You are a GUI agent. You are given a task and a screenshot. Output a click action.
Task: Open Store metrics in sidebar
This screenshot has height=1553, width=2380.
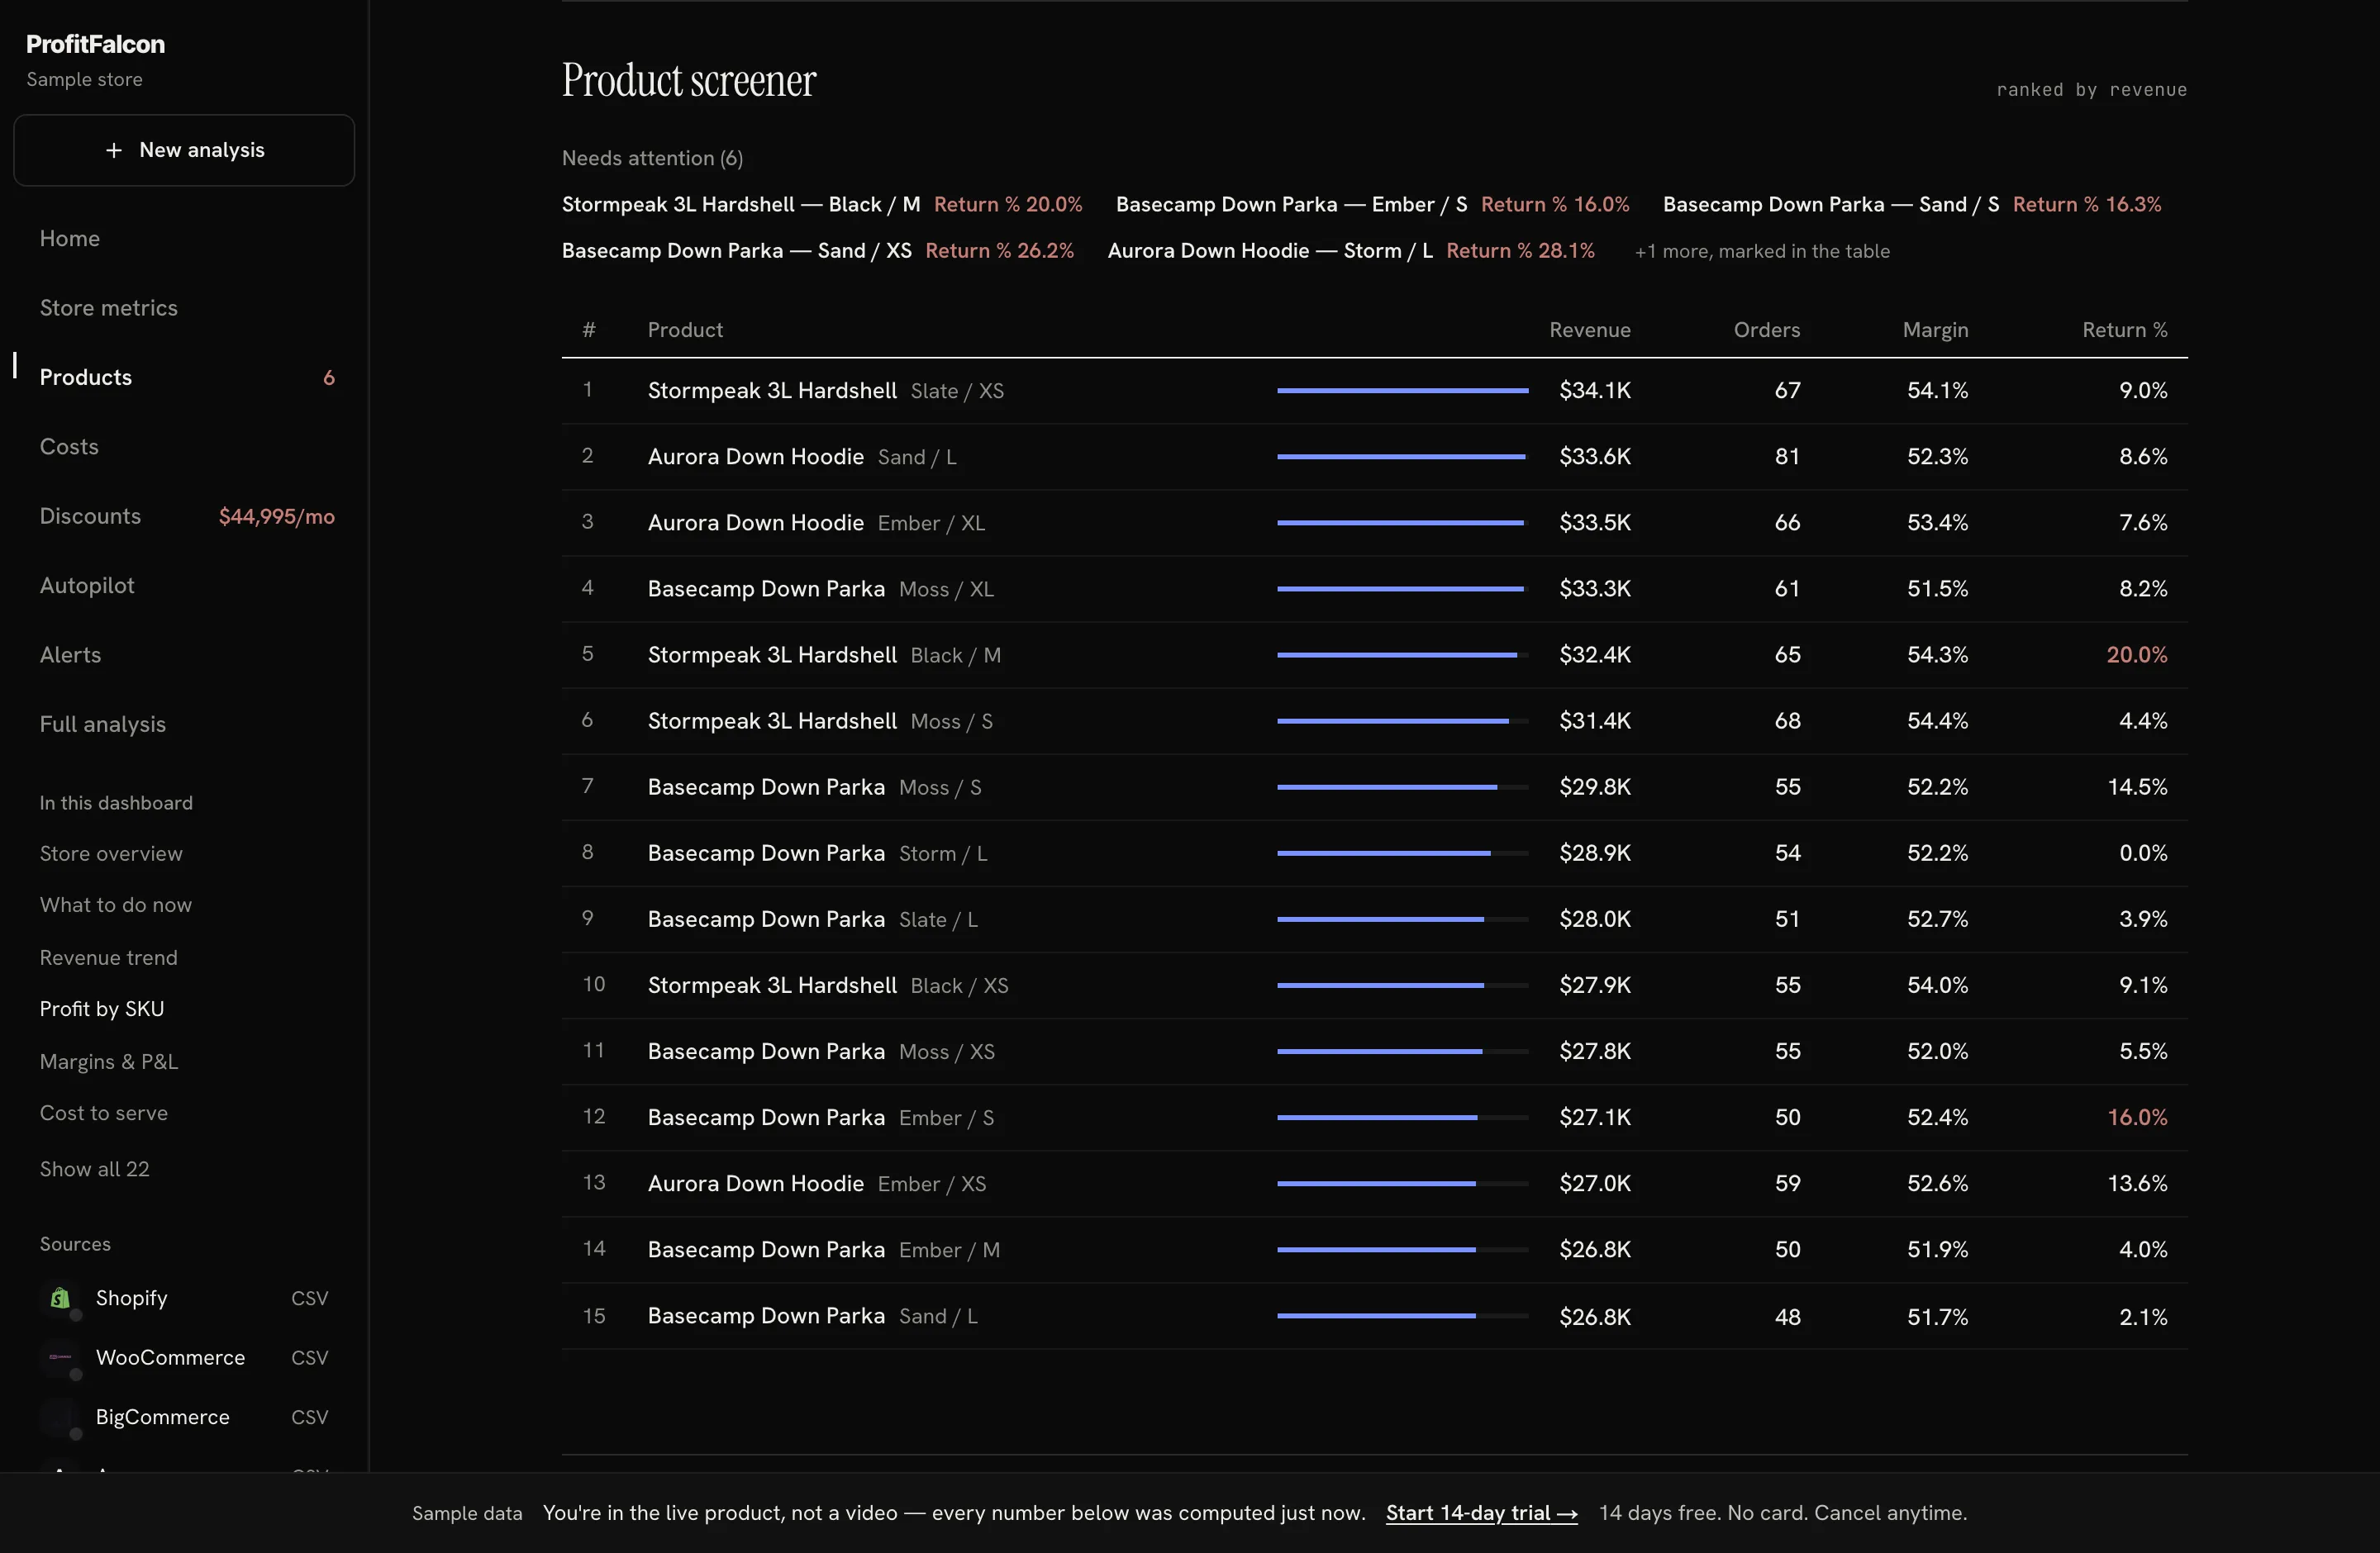(x=109, y=308)
